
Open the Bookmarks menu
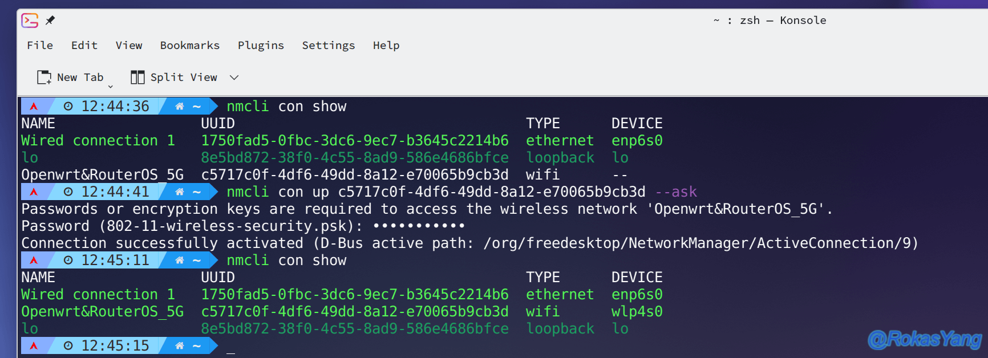click(190, 45)
